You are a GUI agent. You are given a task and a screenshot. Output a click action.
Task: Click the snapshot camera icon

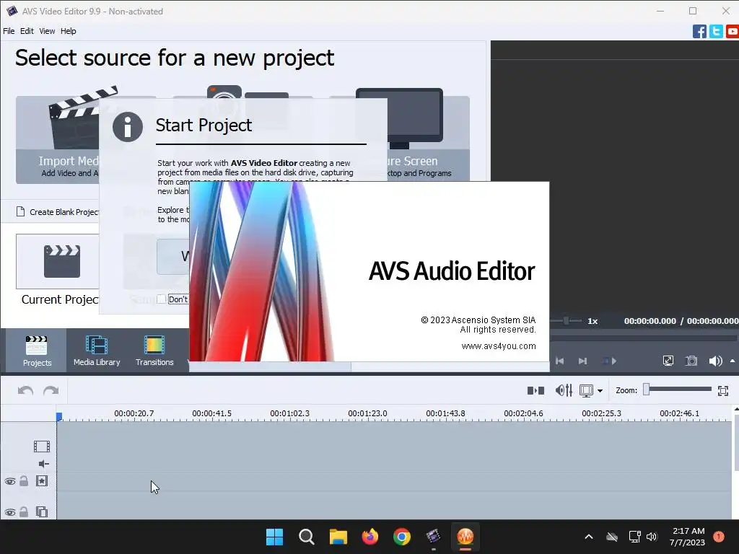[691, 361]
